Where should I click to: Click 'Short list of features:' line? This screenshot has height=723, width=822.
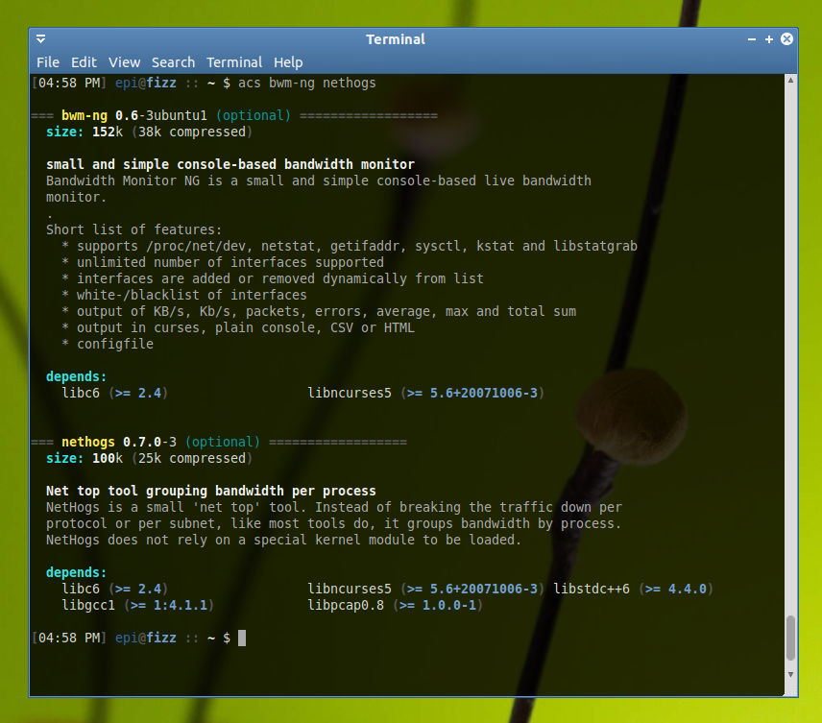point(133,229)
